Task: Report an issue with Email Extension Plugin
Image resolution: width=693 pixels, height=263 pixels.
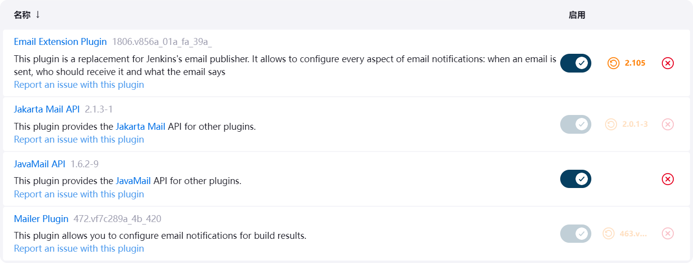Action: [x=79, y=84]
